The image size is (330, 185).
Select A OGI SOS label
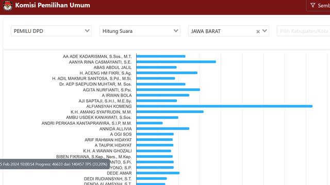pos(121,134)
